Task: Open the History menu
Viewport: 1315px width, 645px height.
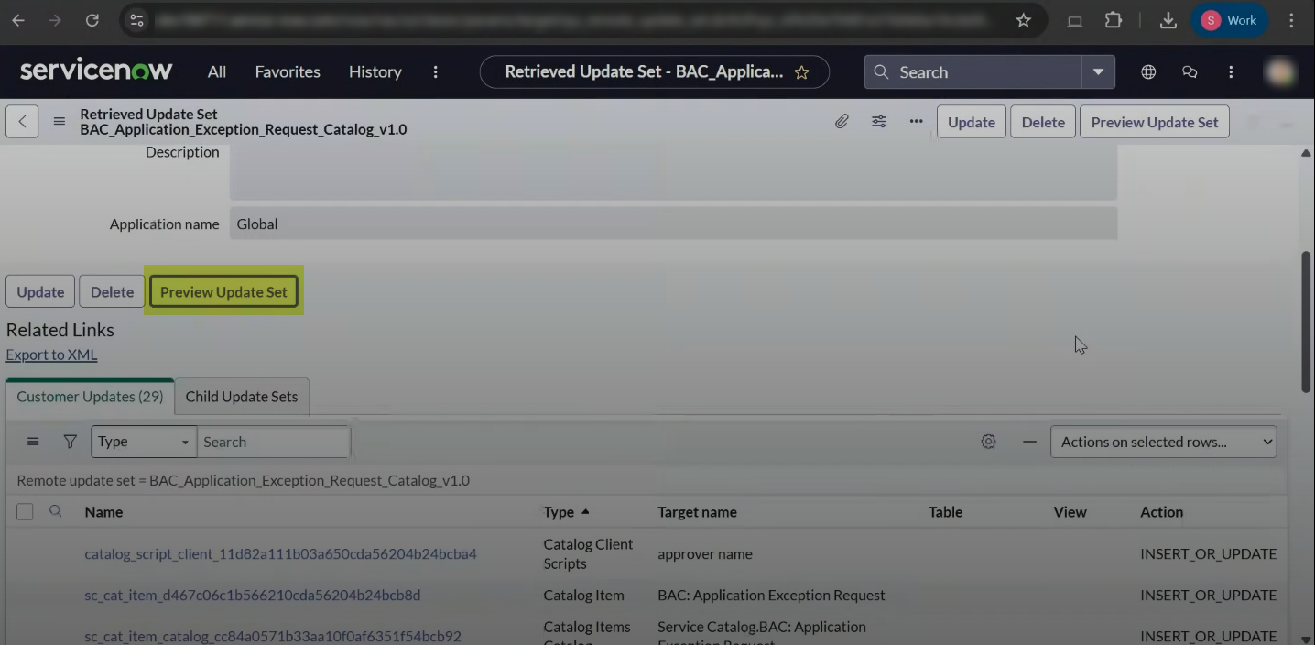Action: [375, 72]
